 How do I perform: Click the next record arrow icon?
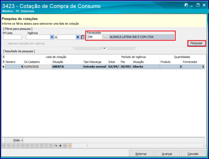coord(18,146)
